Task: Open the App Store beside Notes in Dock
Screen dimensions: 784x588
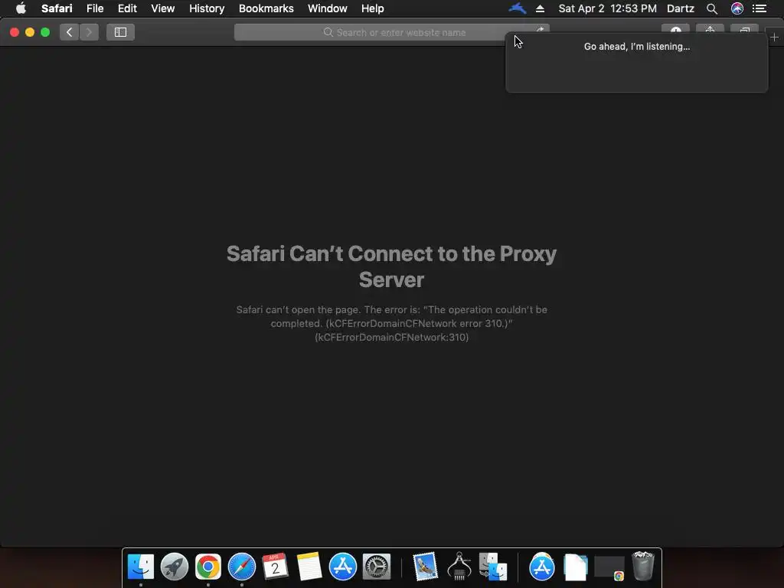Action: 342,567
